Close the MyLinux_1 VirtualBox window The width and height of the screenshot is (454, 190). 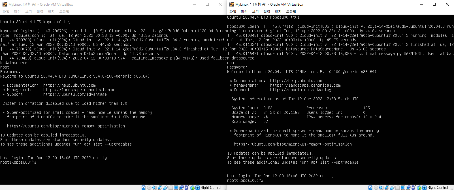pyautogui.click(x=447, y=4)
